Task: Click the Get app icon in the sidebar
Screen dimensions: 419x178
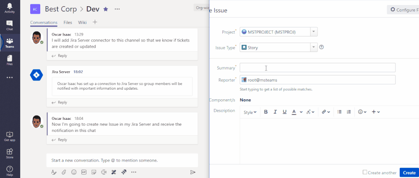Action: (10, 137)
